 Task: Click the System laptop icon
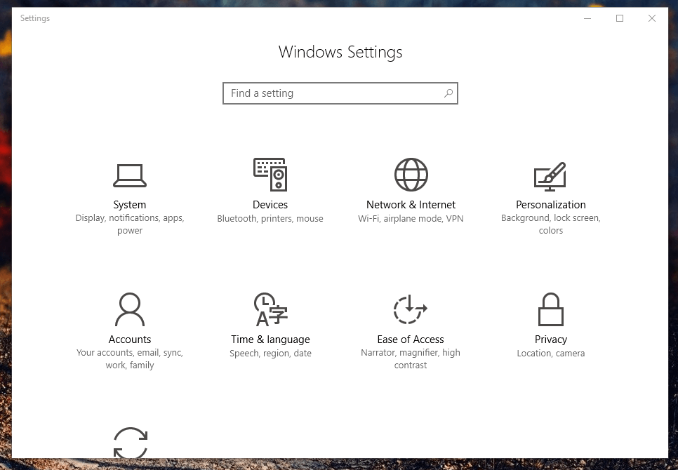[x=130, y=175]
